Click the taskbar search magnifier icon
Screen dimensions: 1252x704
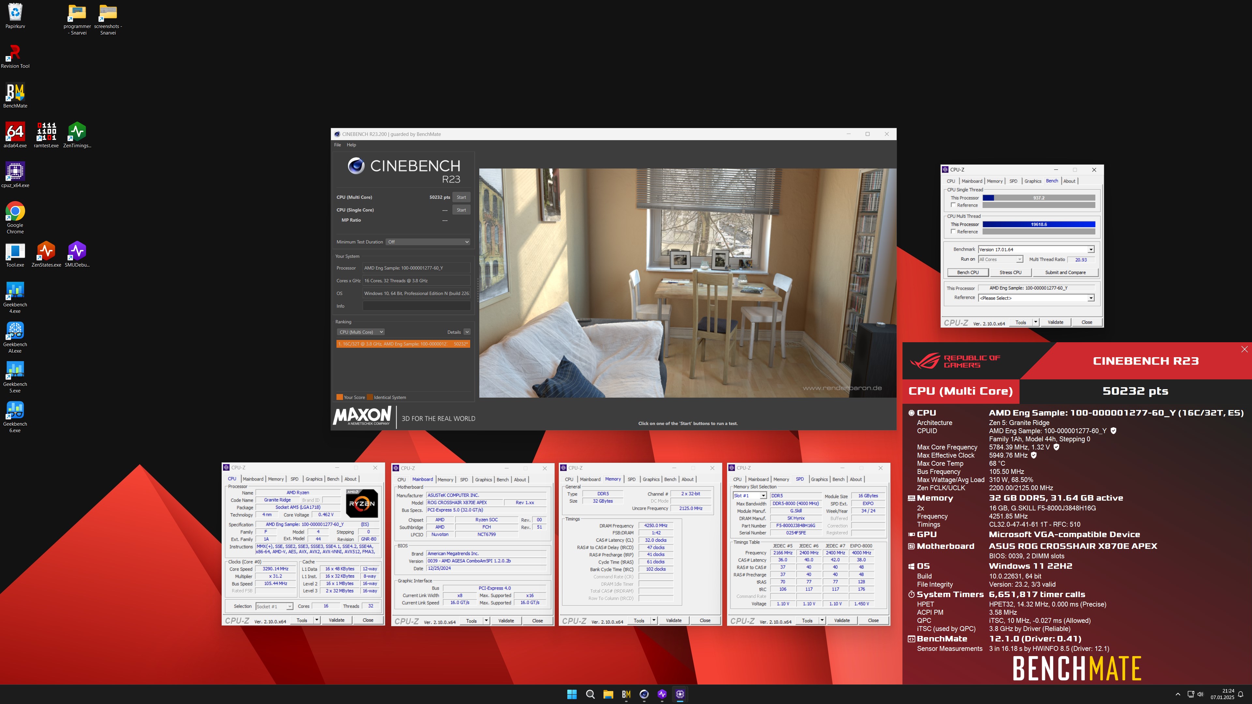click(590, 694)
